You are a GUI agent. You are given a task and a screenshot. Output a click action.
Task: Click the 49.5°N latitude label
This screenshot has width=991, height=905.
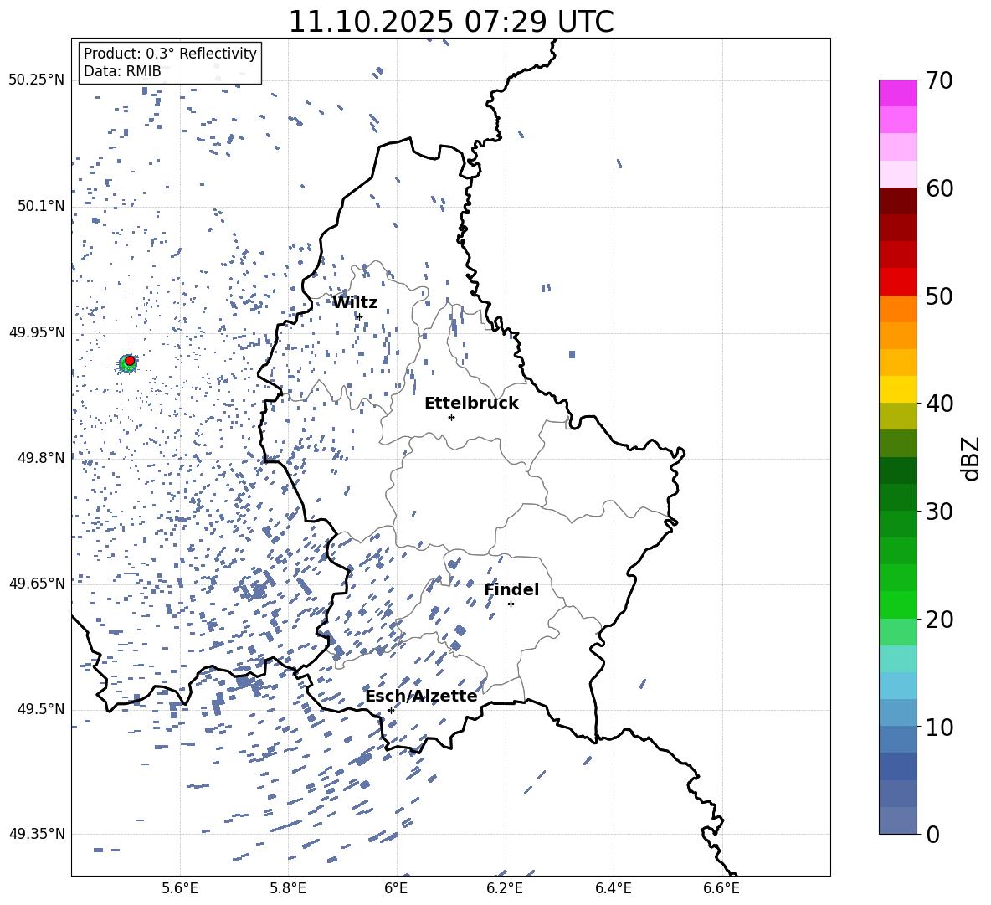(x=41, y=709)
